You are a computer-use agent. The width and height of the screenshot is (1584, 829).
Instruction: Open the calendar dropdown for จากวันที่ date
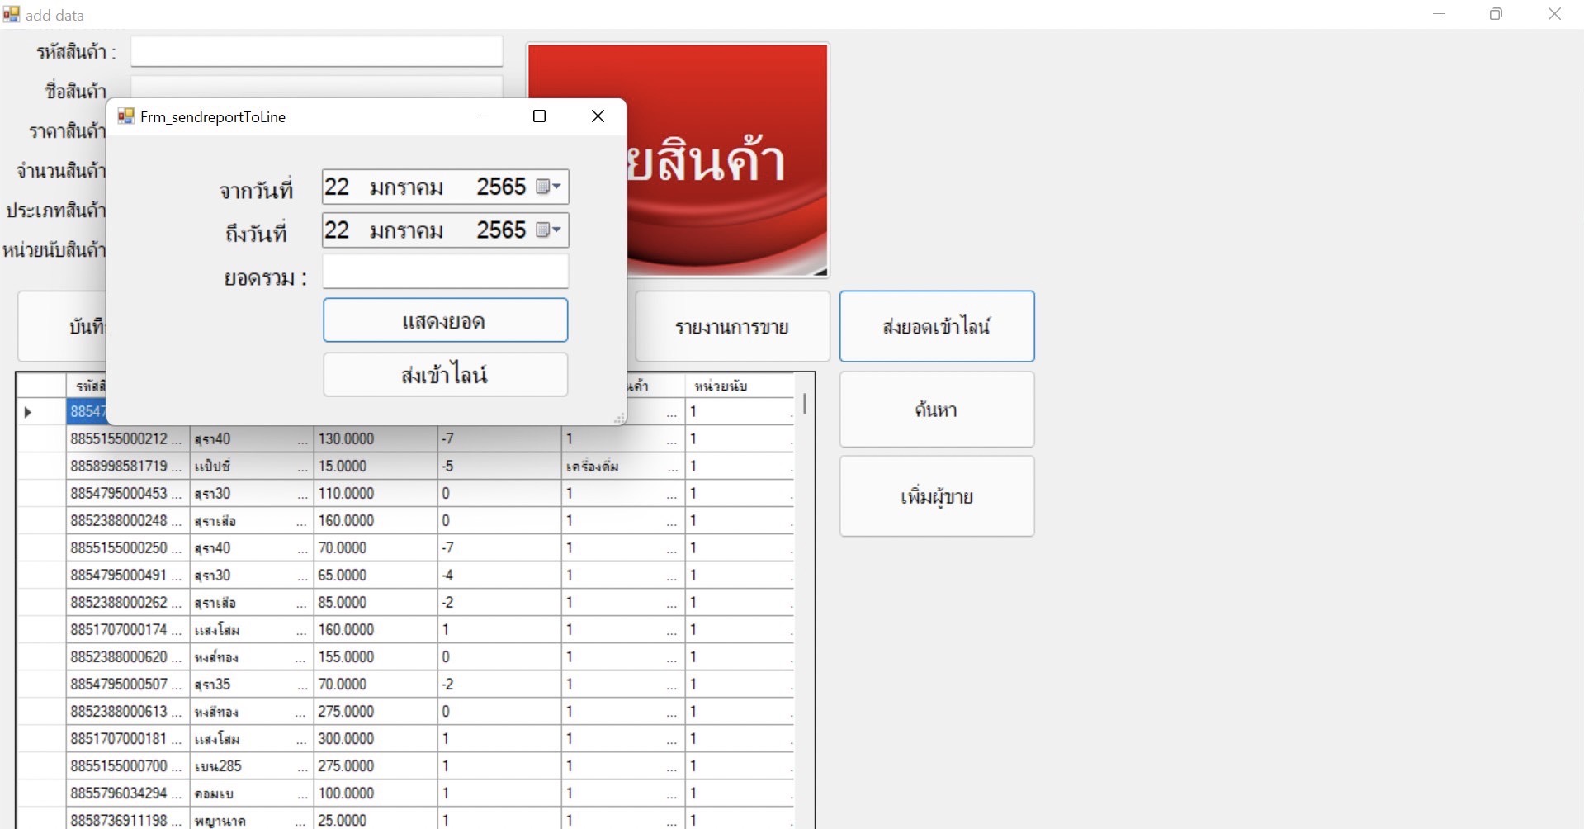point(549,187)
